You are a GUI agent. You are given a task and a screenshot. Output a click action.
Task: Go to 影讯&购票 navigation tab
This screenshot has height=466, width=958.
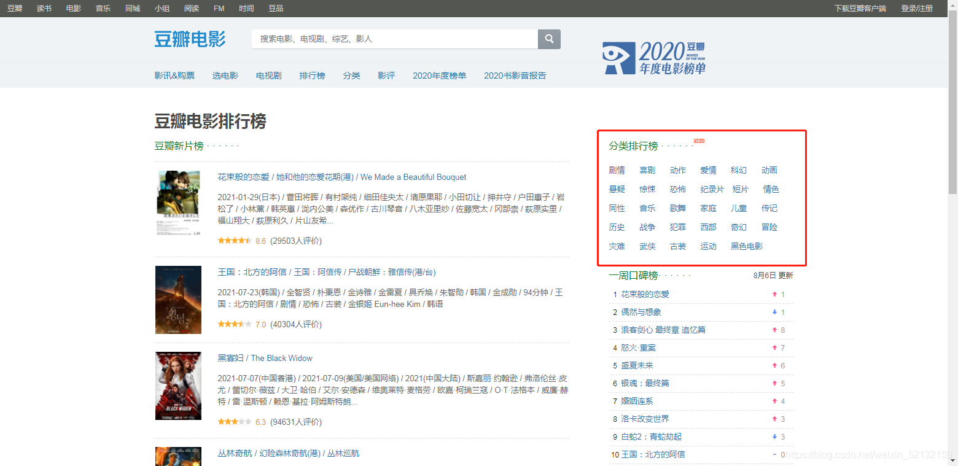point(174,76)
